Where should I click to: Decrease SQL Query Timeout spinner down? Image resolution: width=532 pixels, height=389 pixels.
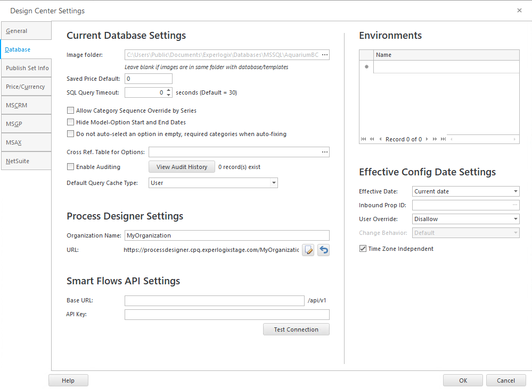169,95
